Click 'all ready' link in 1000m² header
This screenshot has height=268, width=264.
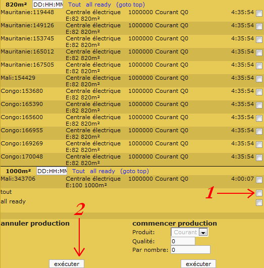coord(102,171)
